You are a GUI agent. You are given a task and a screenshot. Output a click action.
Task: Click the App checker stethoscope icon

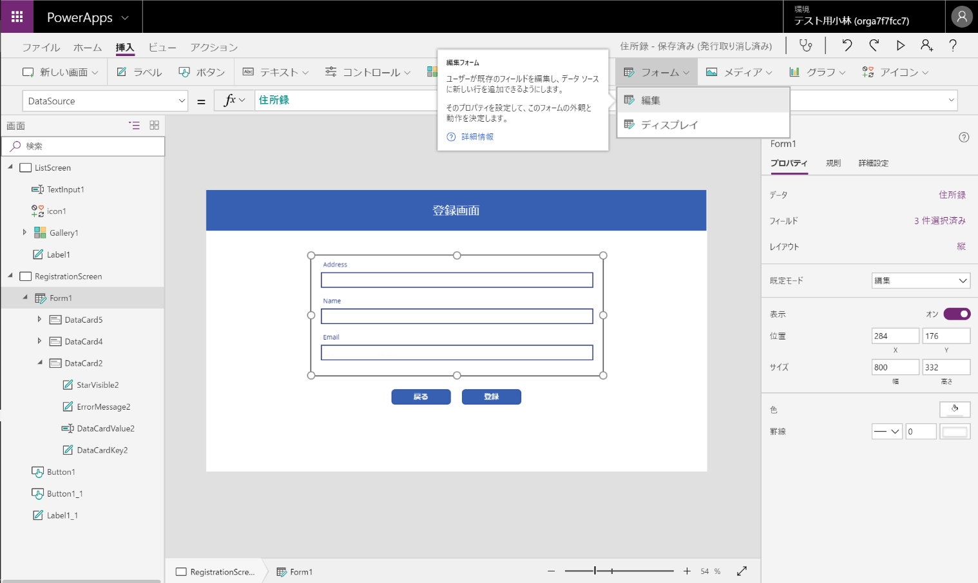click(x=805, y=45)
